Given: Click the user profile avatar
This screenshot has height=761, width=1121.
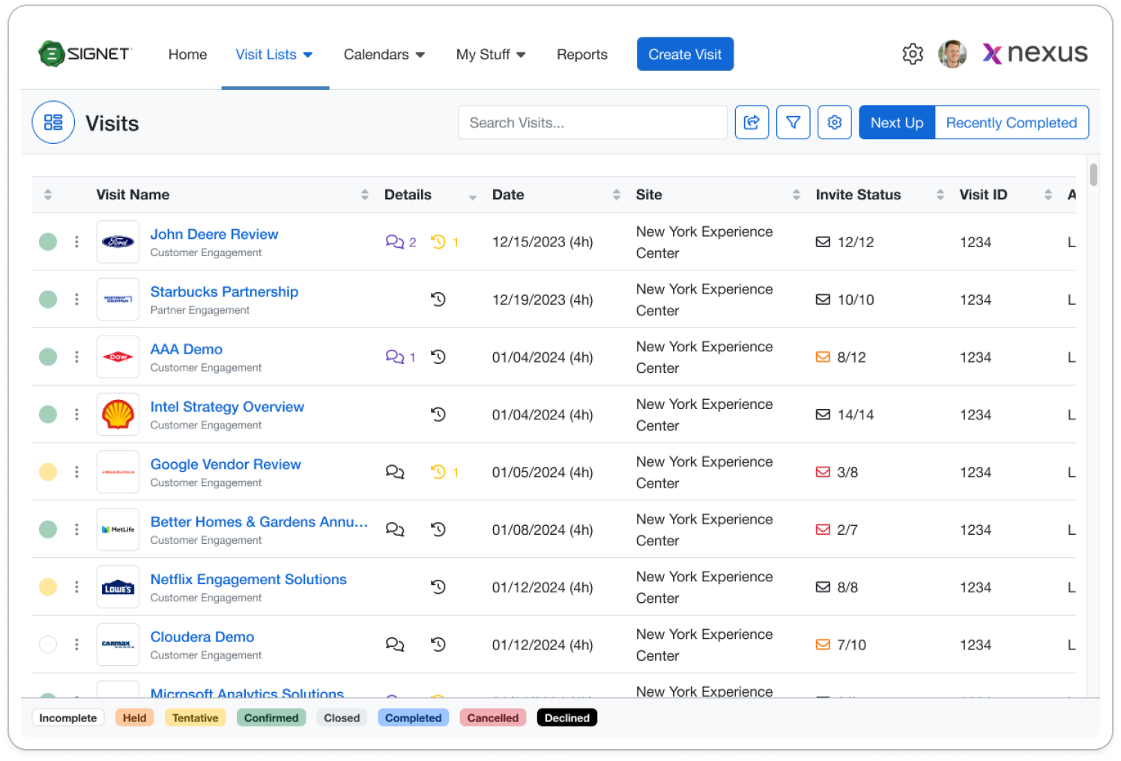Looking at the screenshot, I should pos(952,54).
